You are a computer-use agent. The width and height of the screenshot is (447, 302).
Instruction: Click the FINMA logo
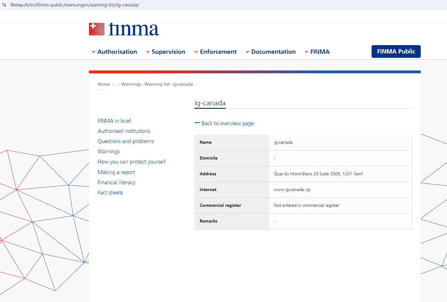[124, 29]
